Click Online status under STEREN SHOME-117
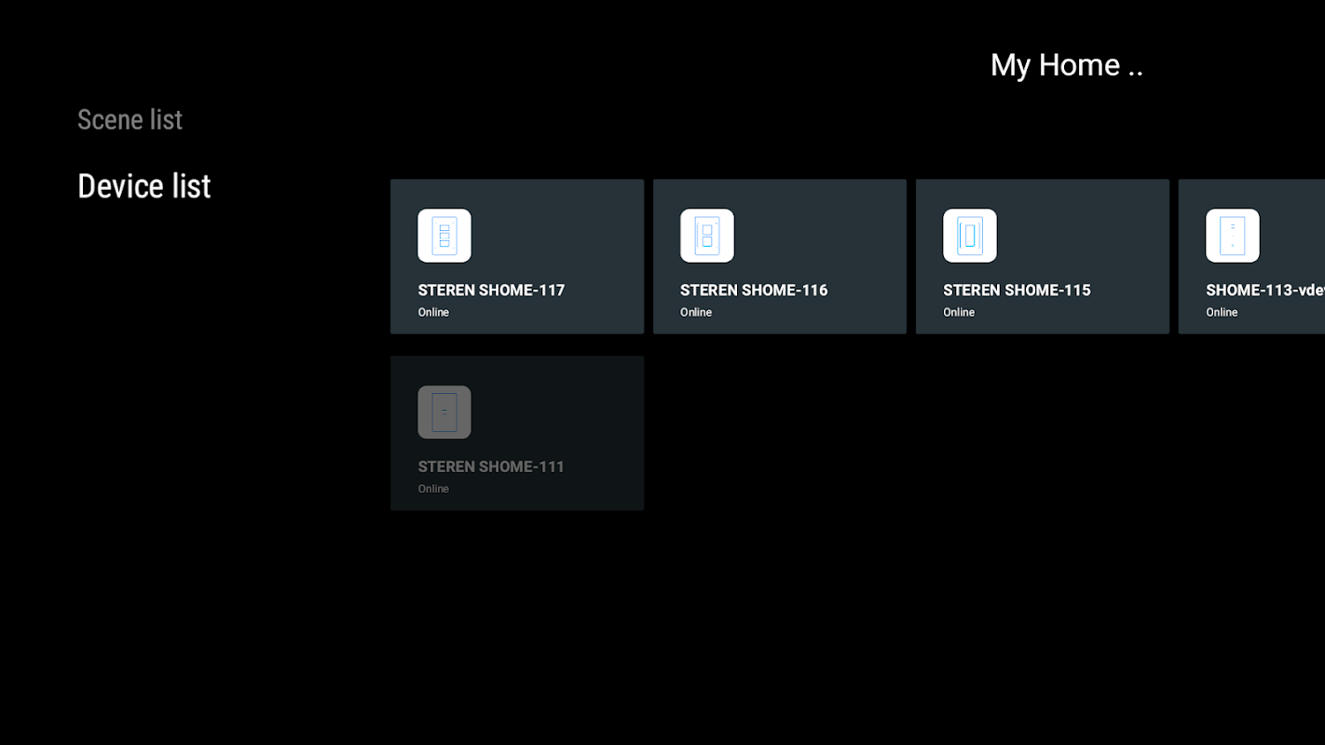The image size is (1325, 745). pyautogui.click(x=433, y=312)
